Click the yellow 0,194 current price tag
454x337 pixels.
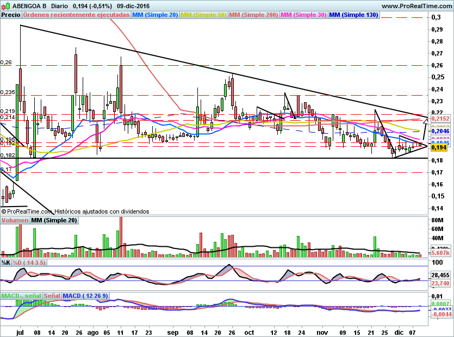click(x=439, y=148)
